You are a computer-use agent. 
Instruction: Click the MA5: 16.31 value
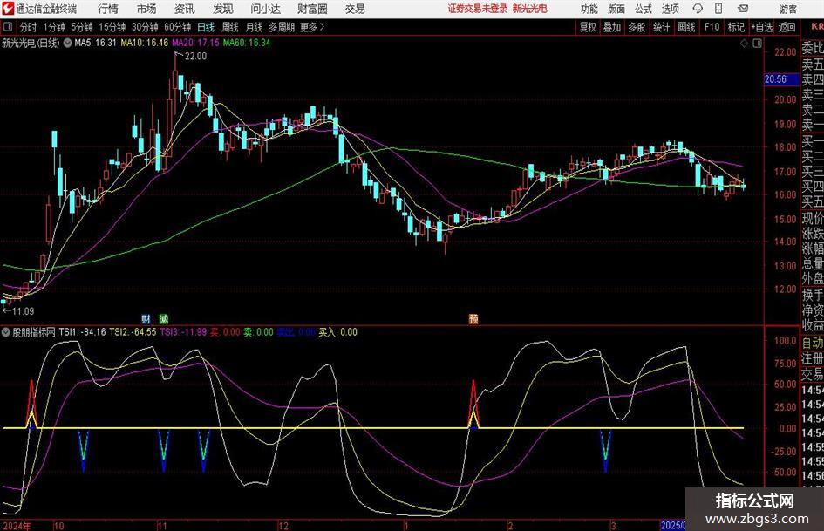95,43
